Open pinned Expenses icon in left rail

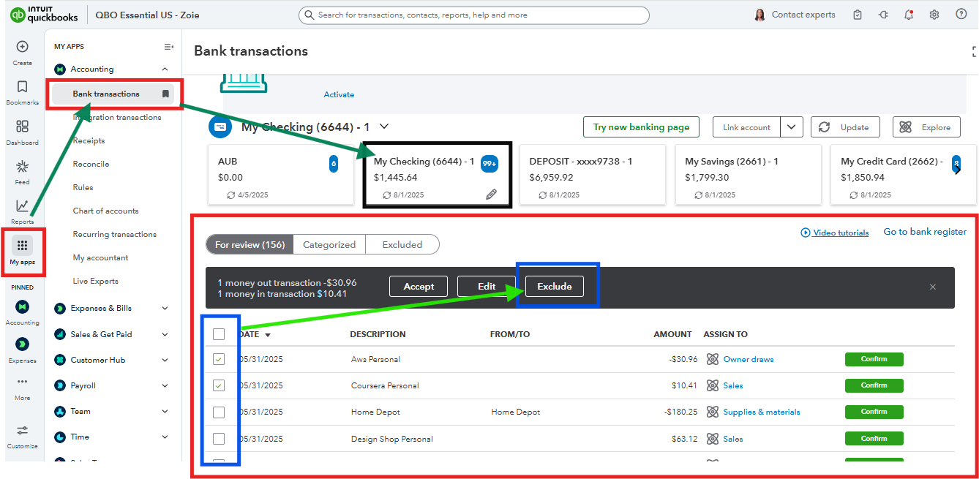tap(22, 344)
